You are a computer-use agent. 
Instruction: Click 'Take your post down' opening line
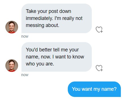pyautogui.click(x=49, y=11)
